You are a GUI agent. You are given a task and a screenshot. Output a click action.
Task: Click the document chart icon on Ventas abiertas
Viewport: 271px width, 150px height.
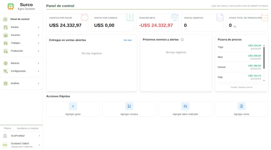[220, 17]
